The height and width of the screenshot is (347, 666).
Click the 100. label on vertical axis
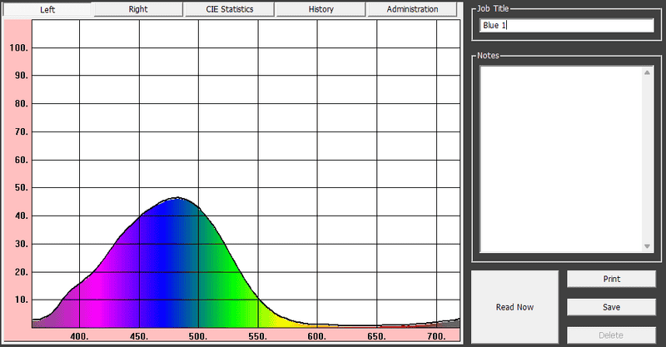[18, 47]
